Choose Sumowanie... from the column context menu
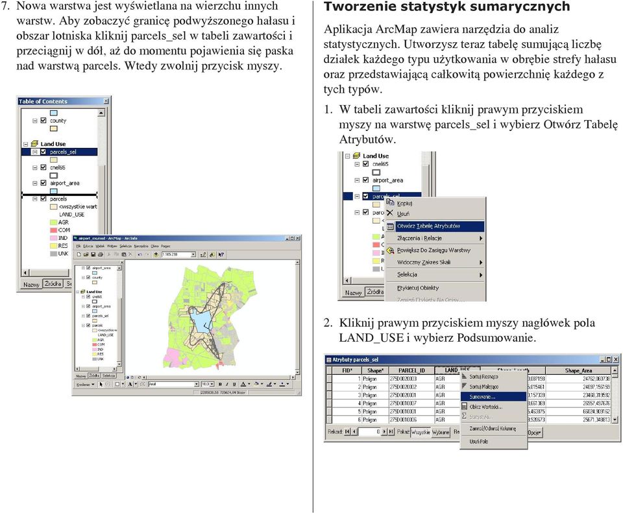The width and height of the screenshot is (623, 513). (x=493, y=397)
